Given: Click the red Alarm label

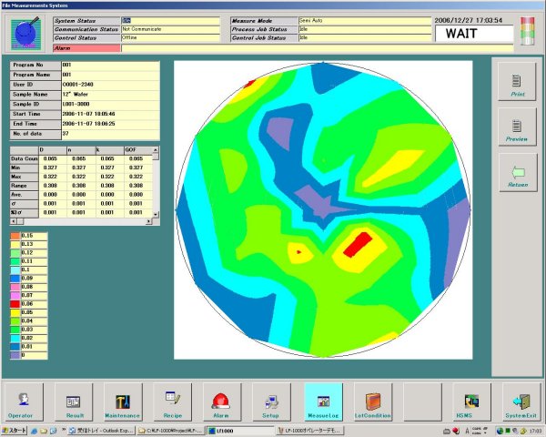Looking at the screenshot, I should click(x=86, y=48).
